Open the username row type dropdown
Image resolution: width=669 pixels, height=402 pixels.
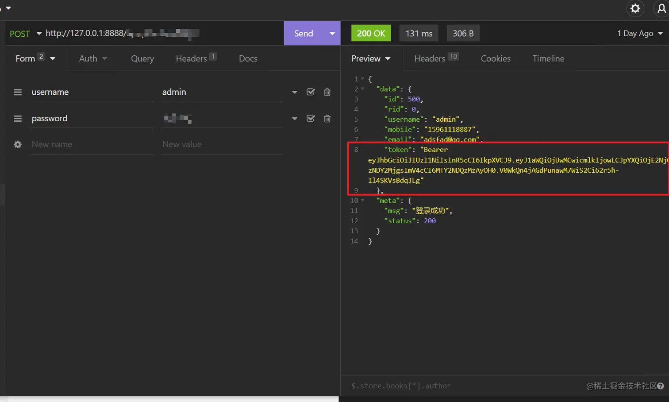coord(295,92)
